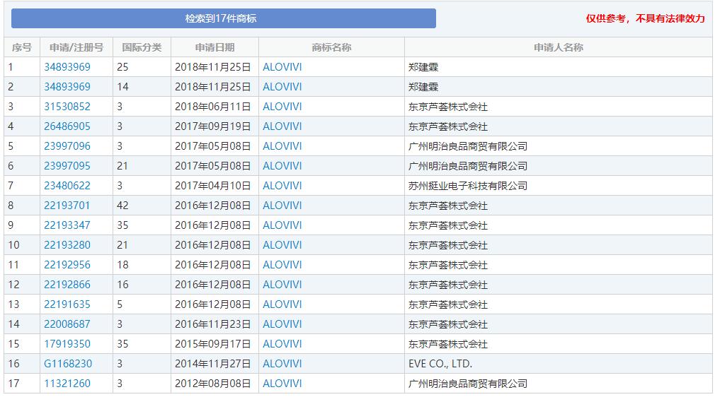Screen dimensions: 720x397
Task: Click the '国际分类' column header
Action: pyautogui.click(x=142, y=47)
